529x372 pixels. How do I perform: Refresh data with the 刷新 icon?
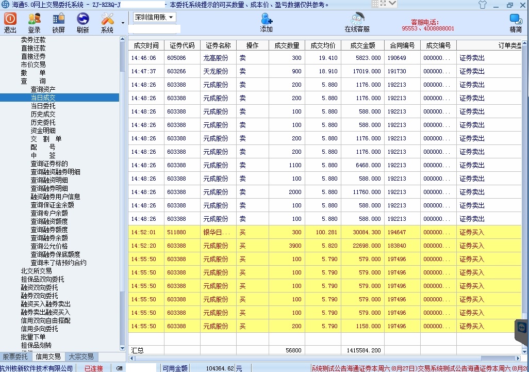(x=82, y=22)
